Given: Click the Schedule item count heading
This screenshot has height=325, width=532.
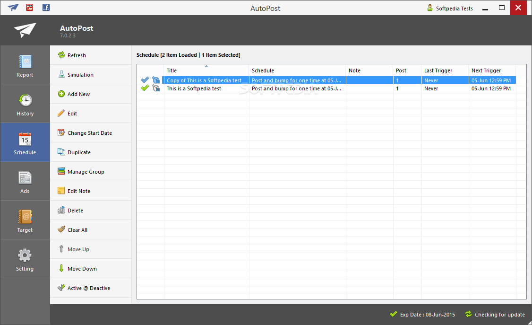Looking at the screenshot, I should tap(189, 55).
